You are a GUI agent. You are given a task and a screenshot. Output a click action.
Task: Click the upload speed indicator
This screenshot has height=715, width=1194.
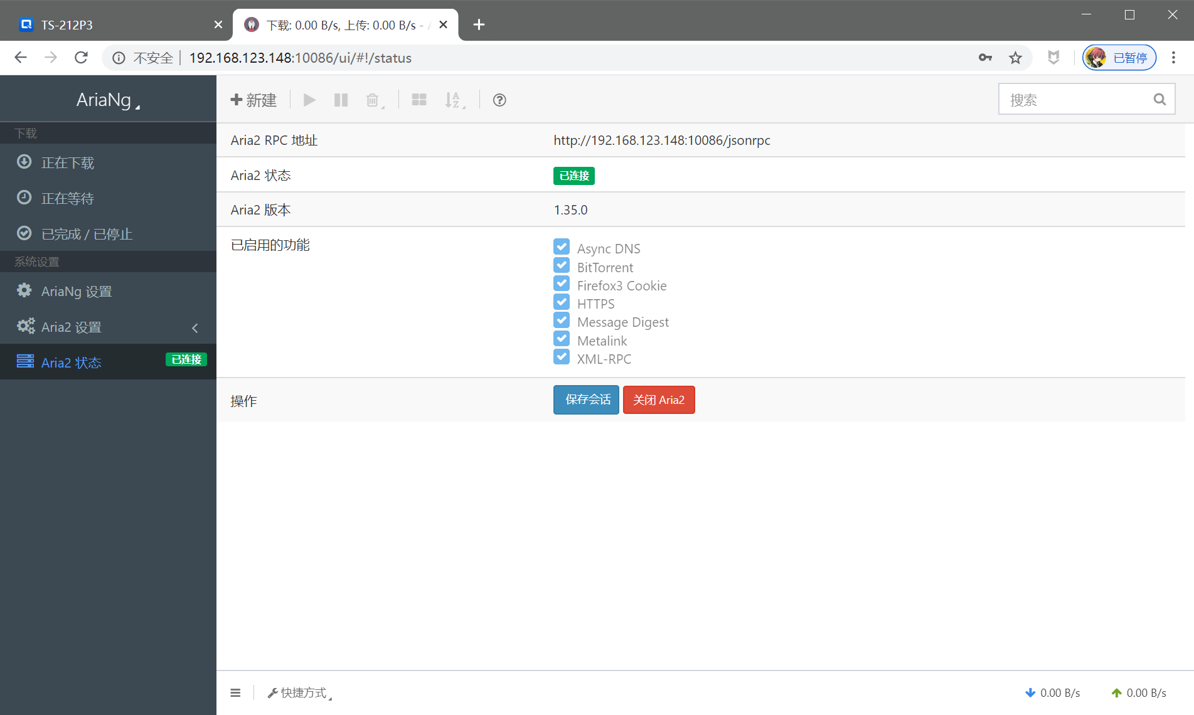1139,692
